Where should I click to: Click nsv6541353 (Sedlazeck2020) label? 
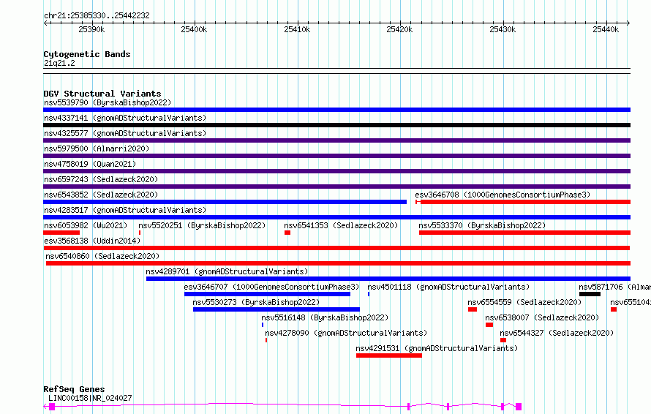click(341, 225)
